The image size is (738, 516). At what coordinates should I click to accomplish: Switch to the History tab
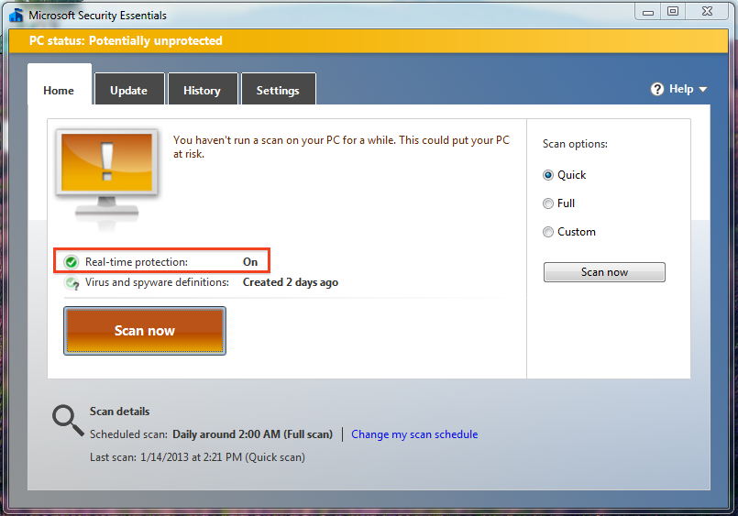(202, 91)
